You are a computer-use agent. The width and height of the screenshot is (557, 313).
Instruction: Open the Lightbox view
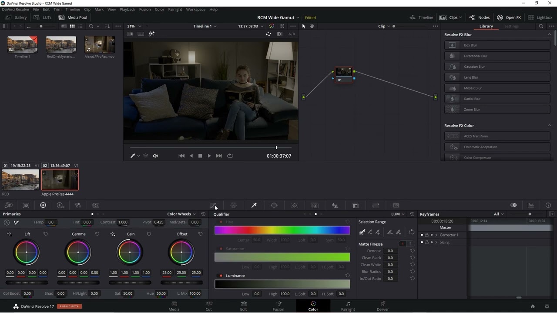(x=540, y=17)
